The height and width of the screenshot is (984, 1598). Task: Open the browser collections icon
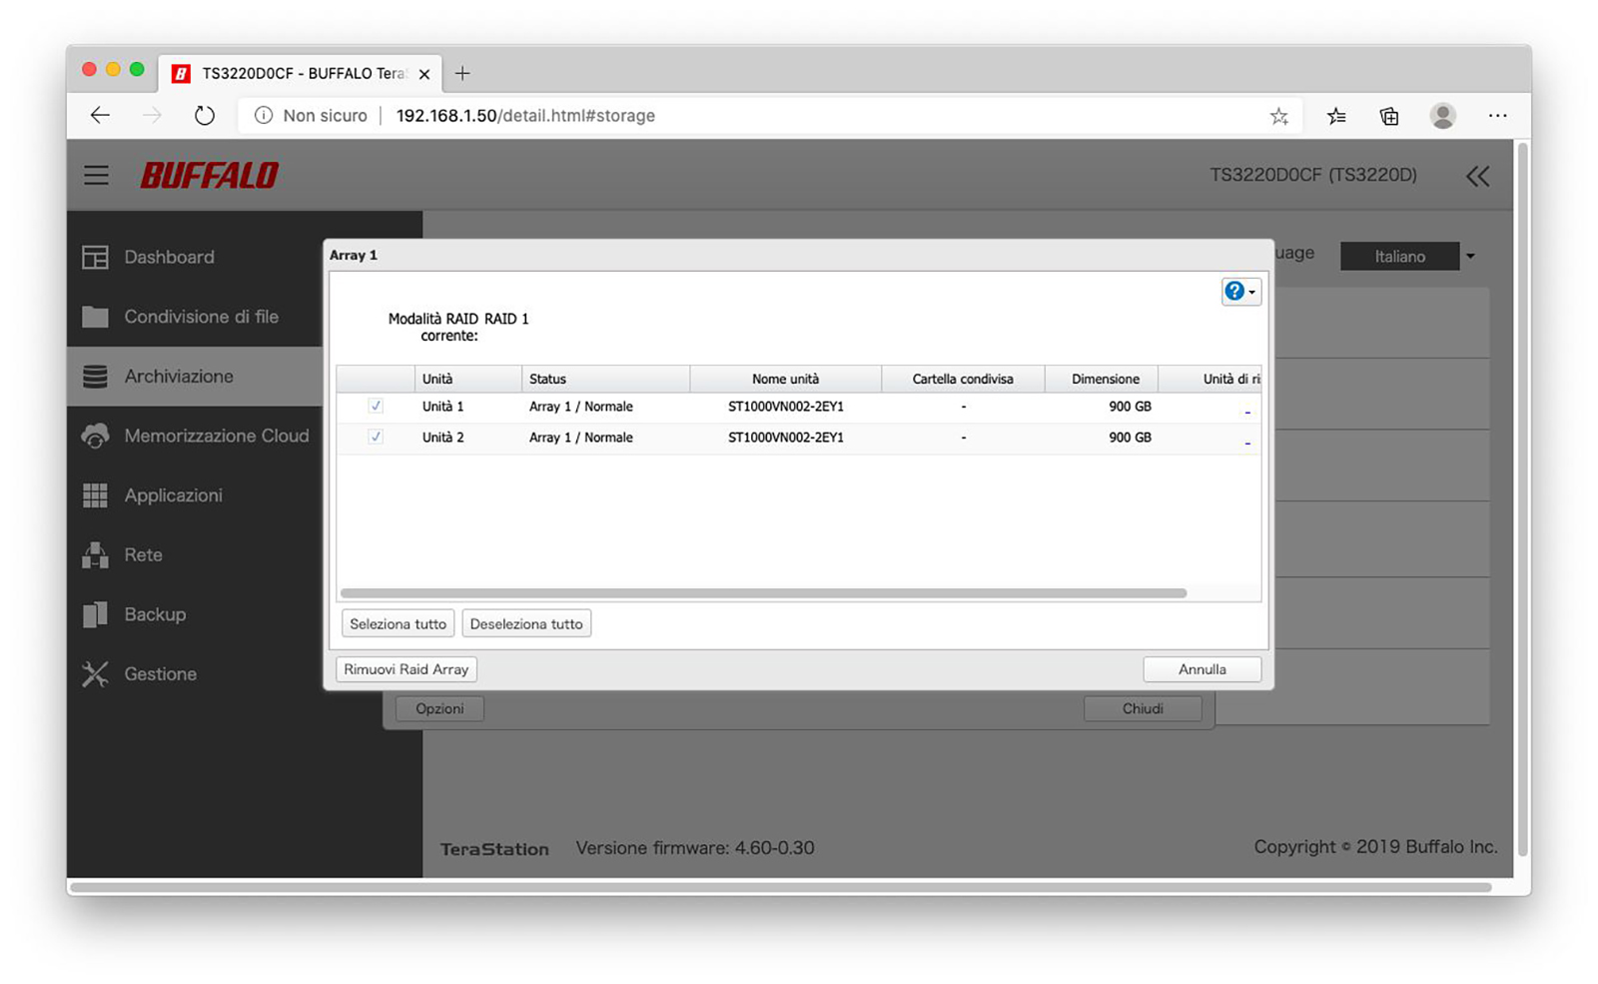(x=1389, y=116)
